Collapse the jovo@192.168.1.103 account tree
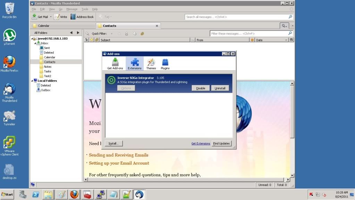Image resolution: width=355 pixels, height=200 pixels. coord(32,39)
